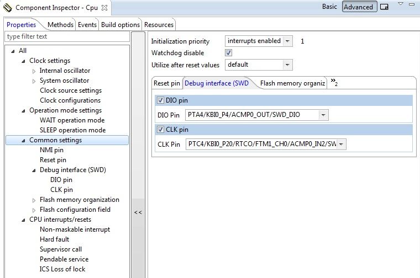Open CLK Pin selection dropdown

click(x=341, y=144)
